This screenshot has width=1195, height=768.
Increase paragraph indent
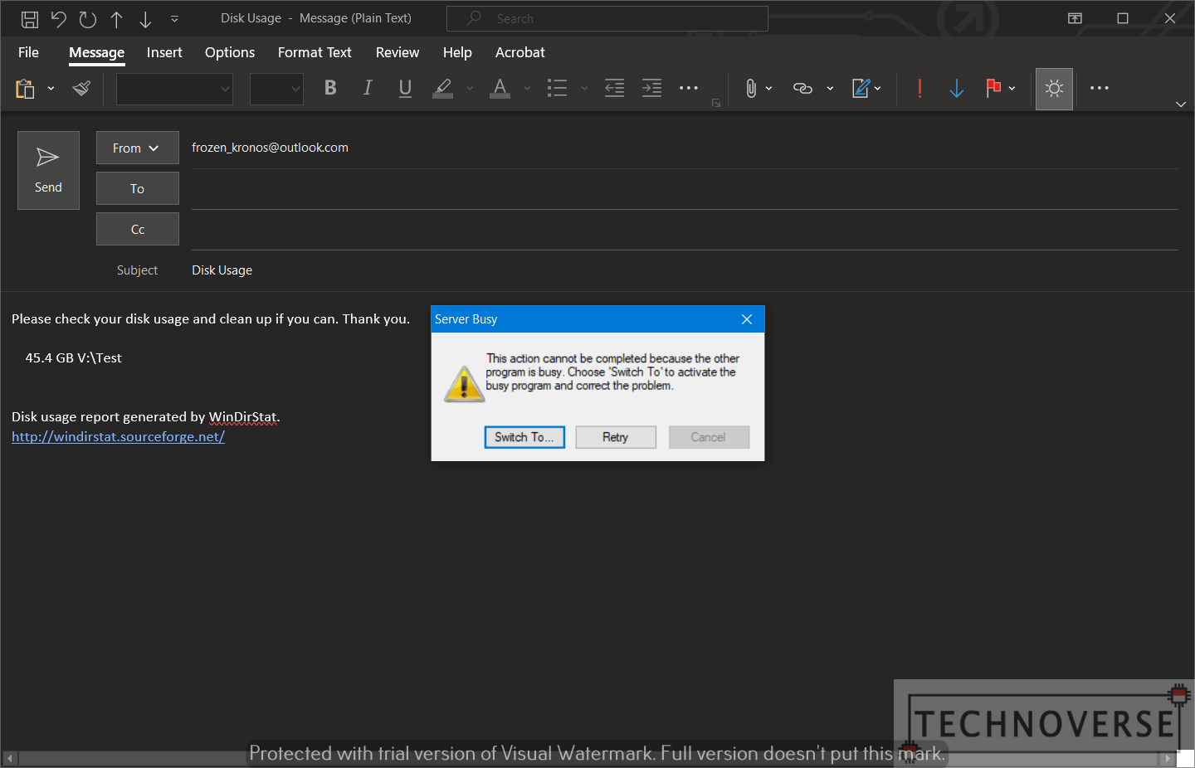[x=652, y=88]
